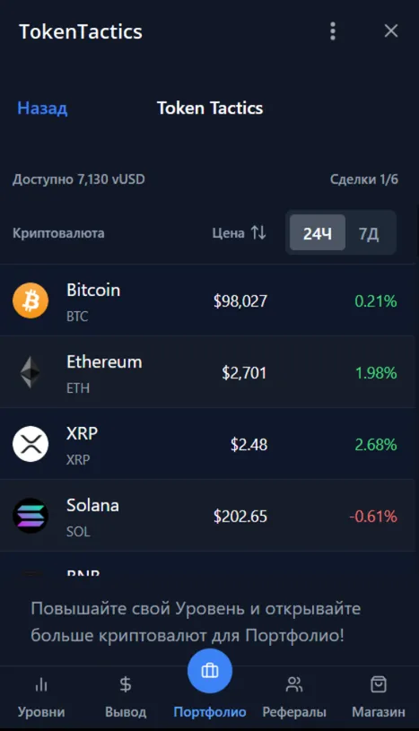The height and width of the screenshot is (731, 419).
Task: Close the TokenTactics panel with X
Action: tap(391, 30)
